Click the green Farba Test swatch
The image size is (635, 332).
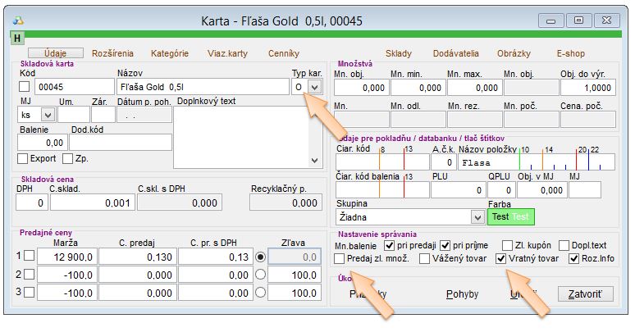click(509, 217)
